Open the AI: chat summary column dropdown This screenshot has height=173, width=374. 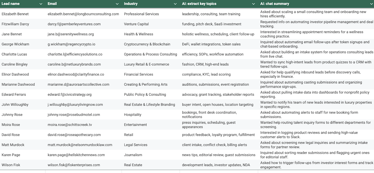click(x=372, y=4)
